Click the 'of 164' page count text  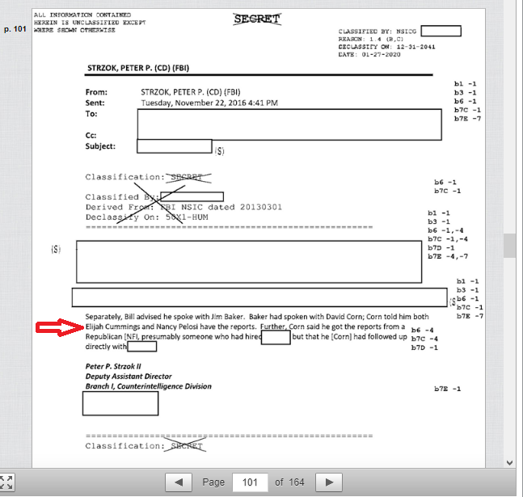tap(289, 482)
